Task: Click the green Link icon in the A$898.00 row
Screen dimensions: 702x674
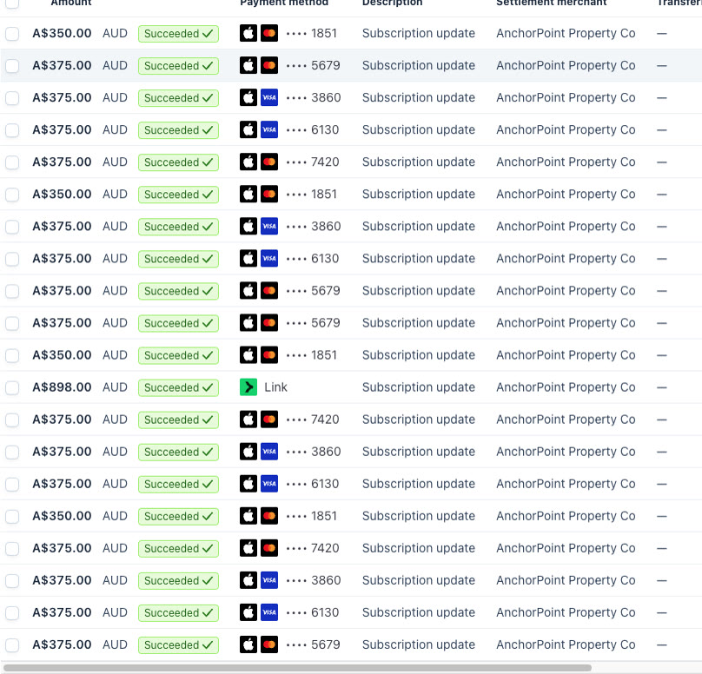Action: 248,387
